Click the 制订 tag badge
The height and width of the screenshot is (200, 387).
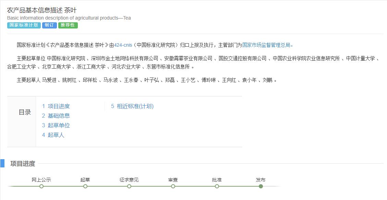pyautogui.click(x=49, y=25)
